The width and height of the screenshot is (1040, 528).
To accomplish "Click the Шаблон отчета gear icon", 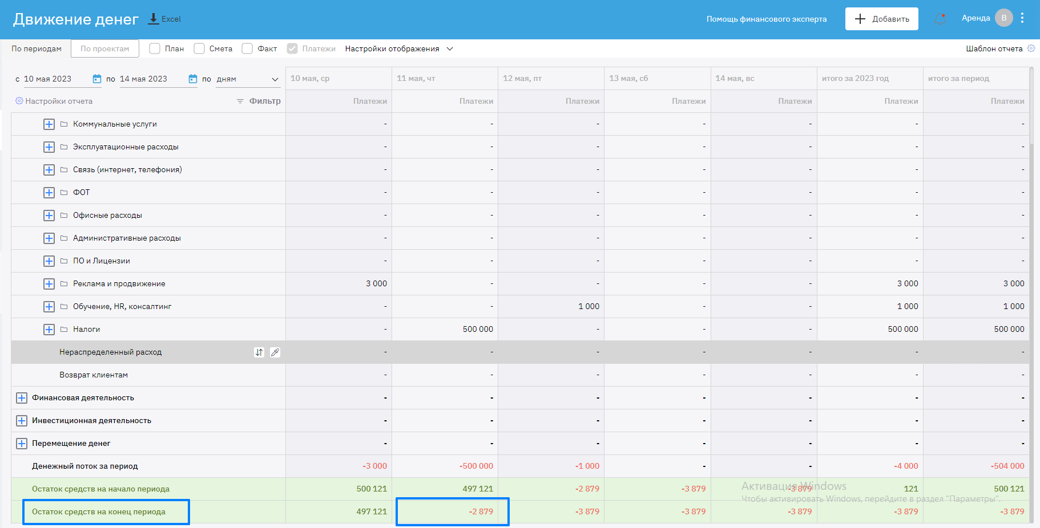I will coord(1031,48).
